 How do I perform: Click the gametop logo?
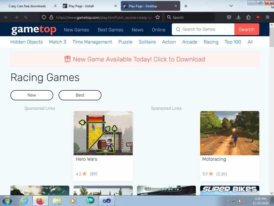34,30
